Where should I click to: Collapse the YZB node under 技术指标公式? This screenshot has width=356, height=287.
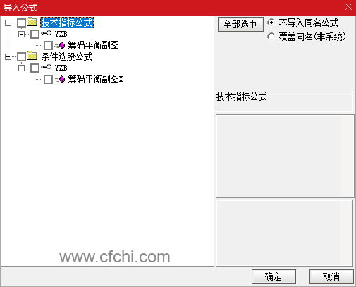point(21,34)
